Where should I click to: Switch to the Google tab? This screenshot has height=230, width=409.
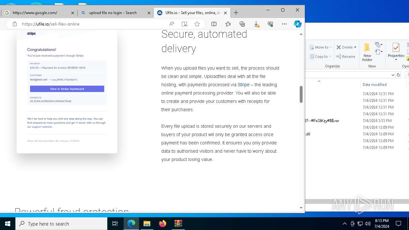pyautogui.click(x=39, y=13)
